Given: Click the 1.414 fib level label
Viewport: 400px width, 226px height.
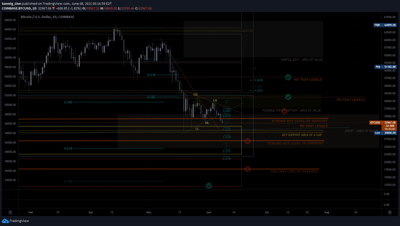Looking at the screenshot, I should [258, 86].
